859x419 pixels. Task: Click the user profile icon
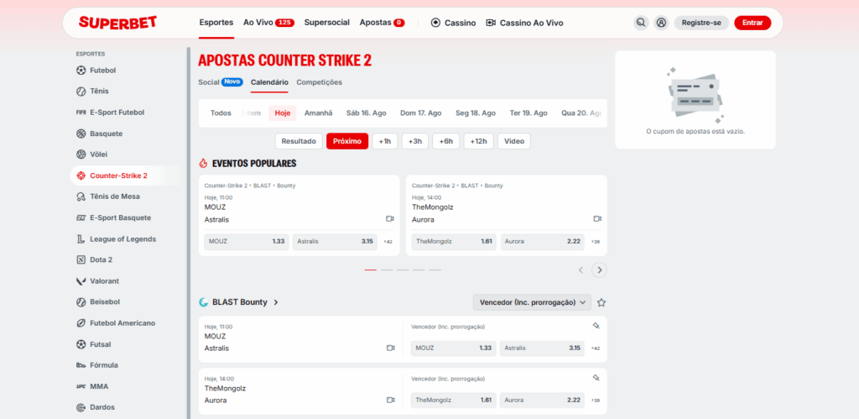661,23
